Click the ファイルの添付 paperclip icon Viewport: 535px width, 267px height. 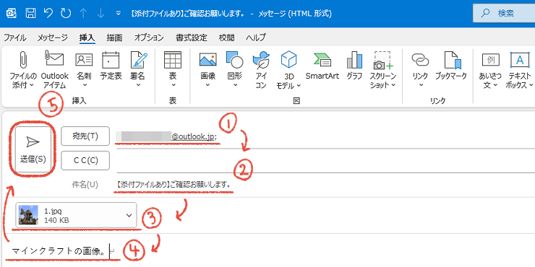coord(23,61)
